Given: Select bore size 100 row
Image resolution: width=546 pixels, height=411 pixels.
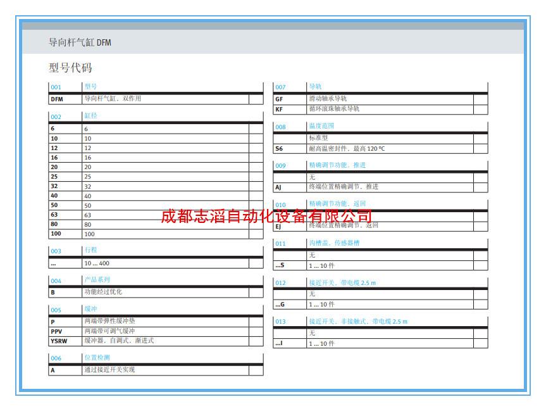Looking at the screenshot, I should pos(156,234).
